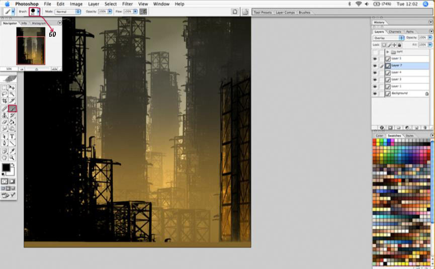Open the brush Mode dropdown set to Normal

tap(68, 12)
